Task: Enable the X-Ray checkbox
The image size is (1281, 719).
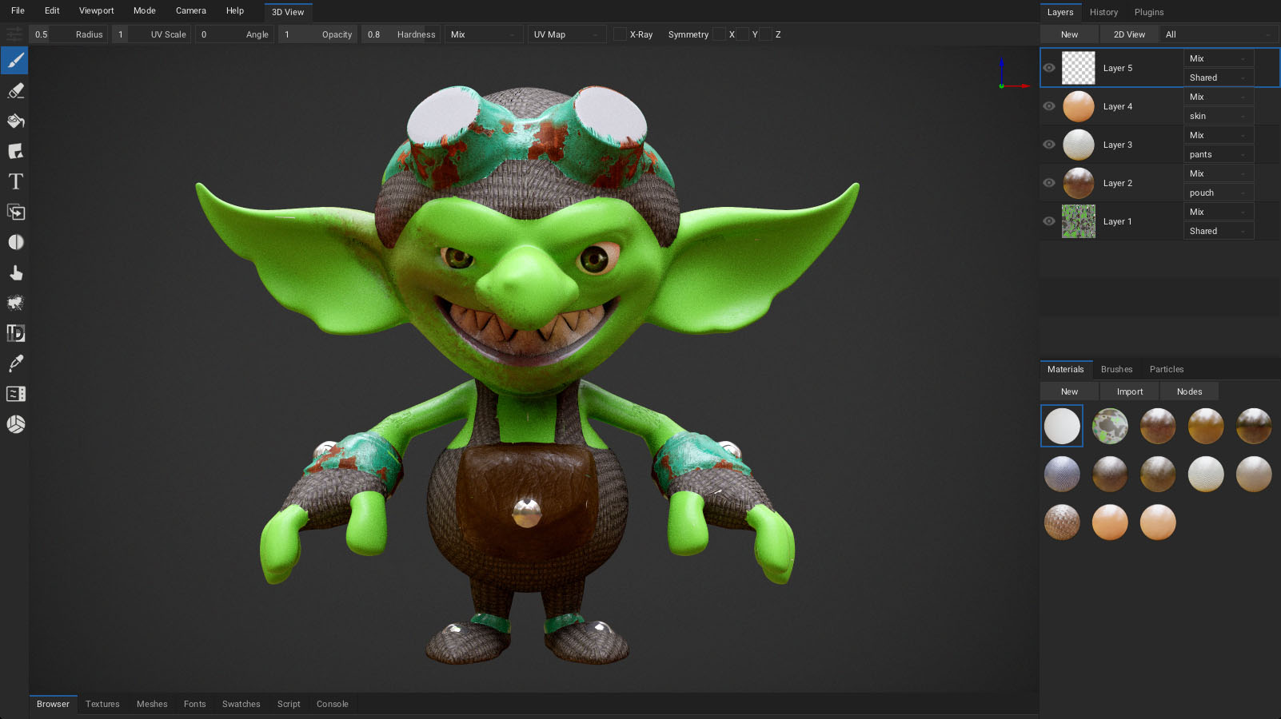Action: [x=620, y=34]
